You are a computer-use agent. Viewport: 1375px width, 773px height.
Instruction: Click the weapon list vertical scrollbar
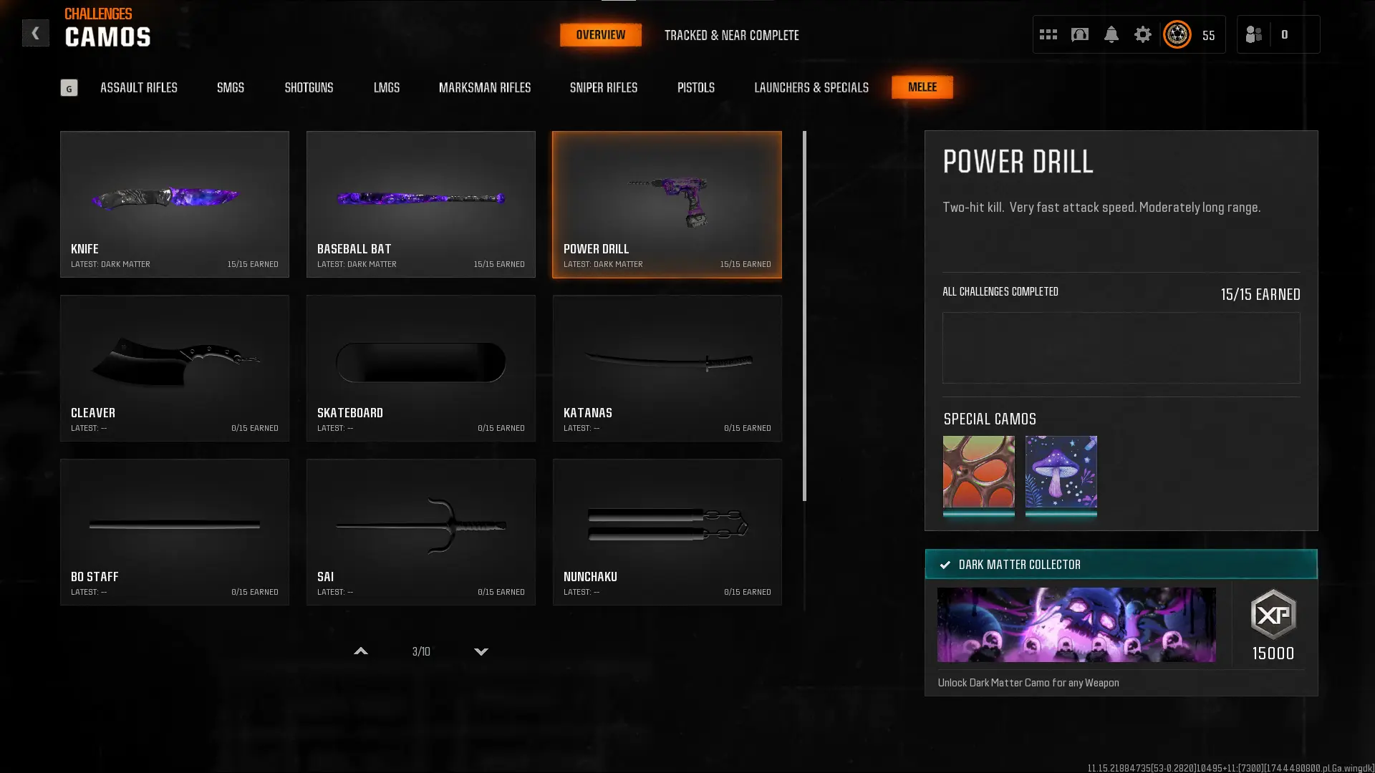coord(804,315)
